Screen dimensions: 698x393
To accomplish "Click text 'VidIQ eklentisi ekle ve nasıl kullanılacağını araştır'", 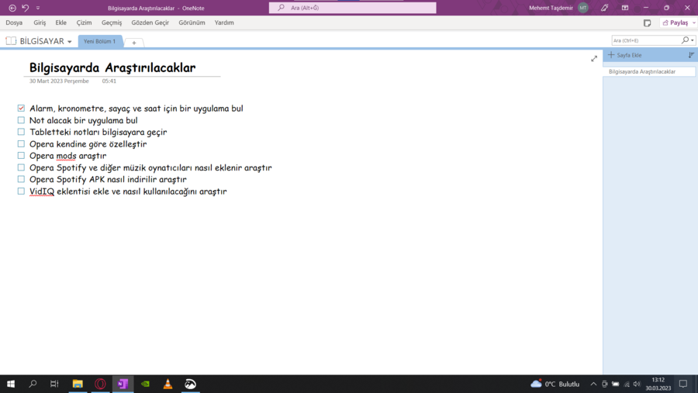I will point(128,191).
